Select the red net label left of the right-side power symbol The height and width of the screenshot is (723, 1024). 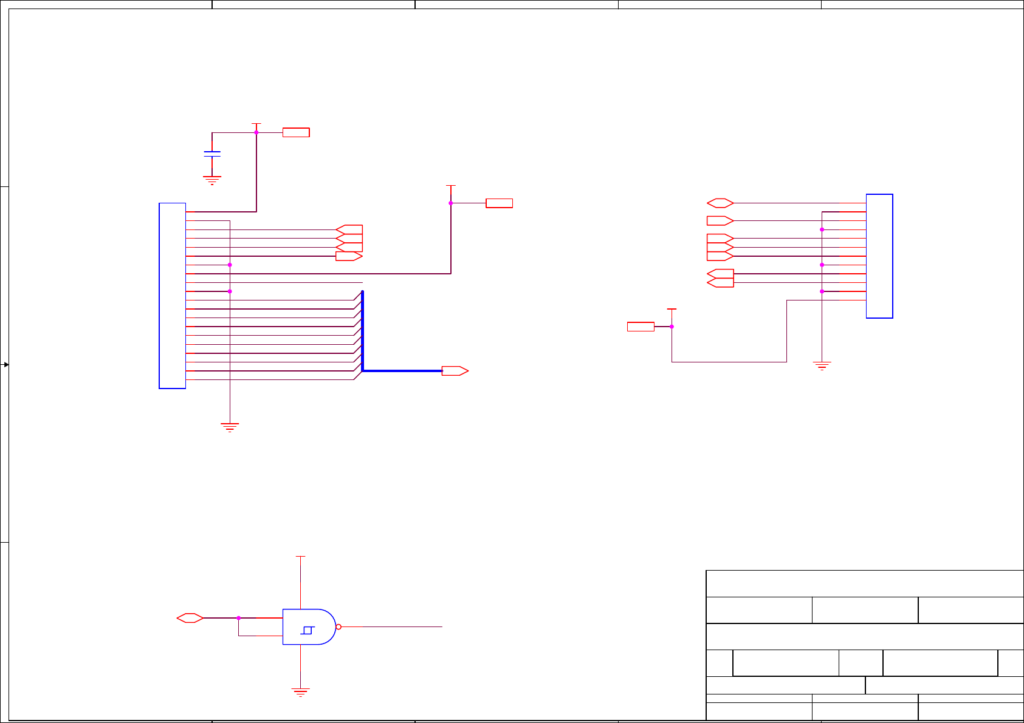pyautogui.click(x=641, y=327)
